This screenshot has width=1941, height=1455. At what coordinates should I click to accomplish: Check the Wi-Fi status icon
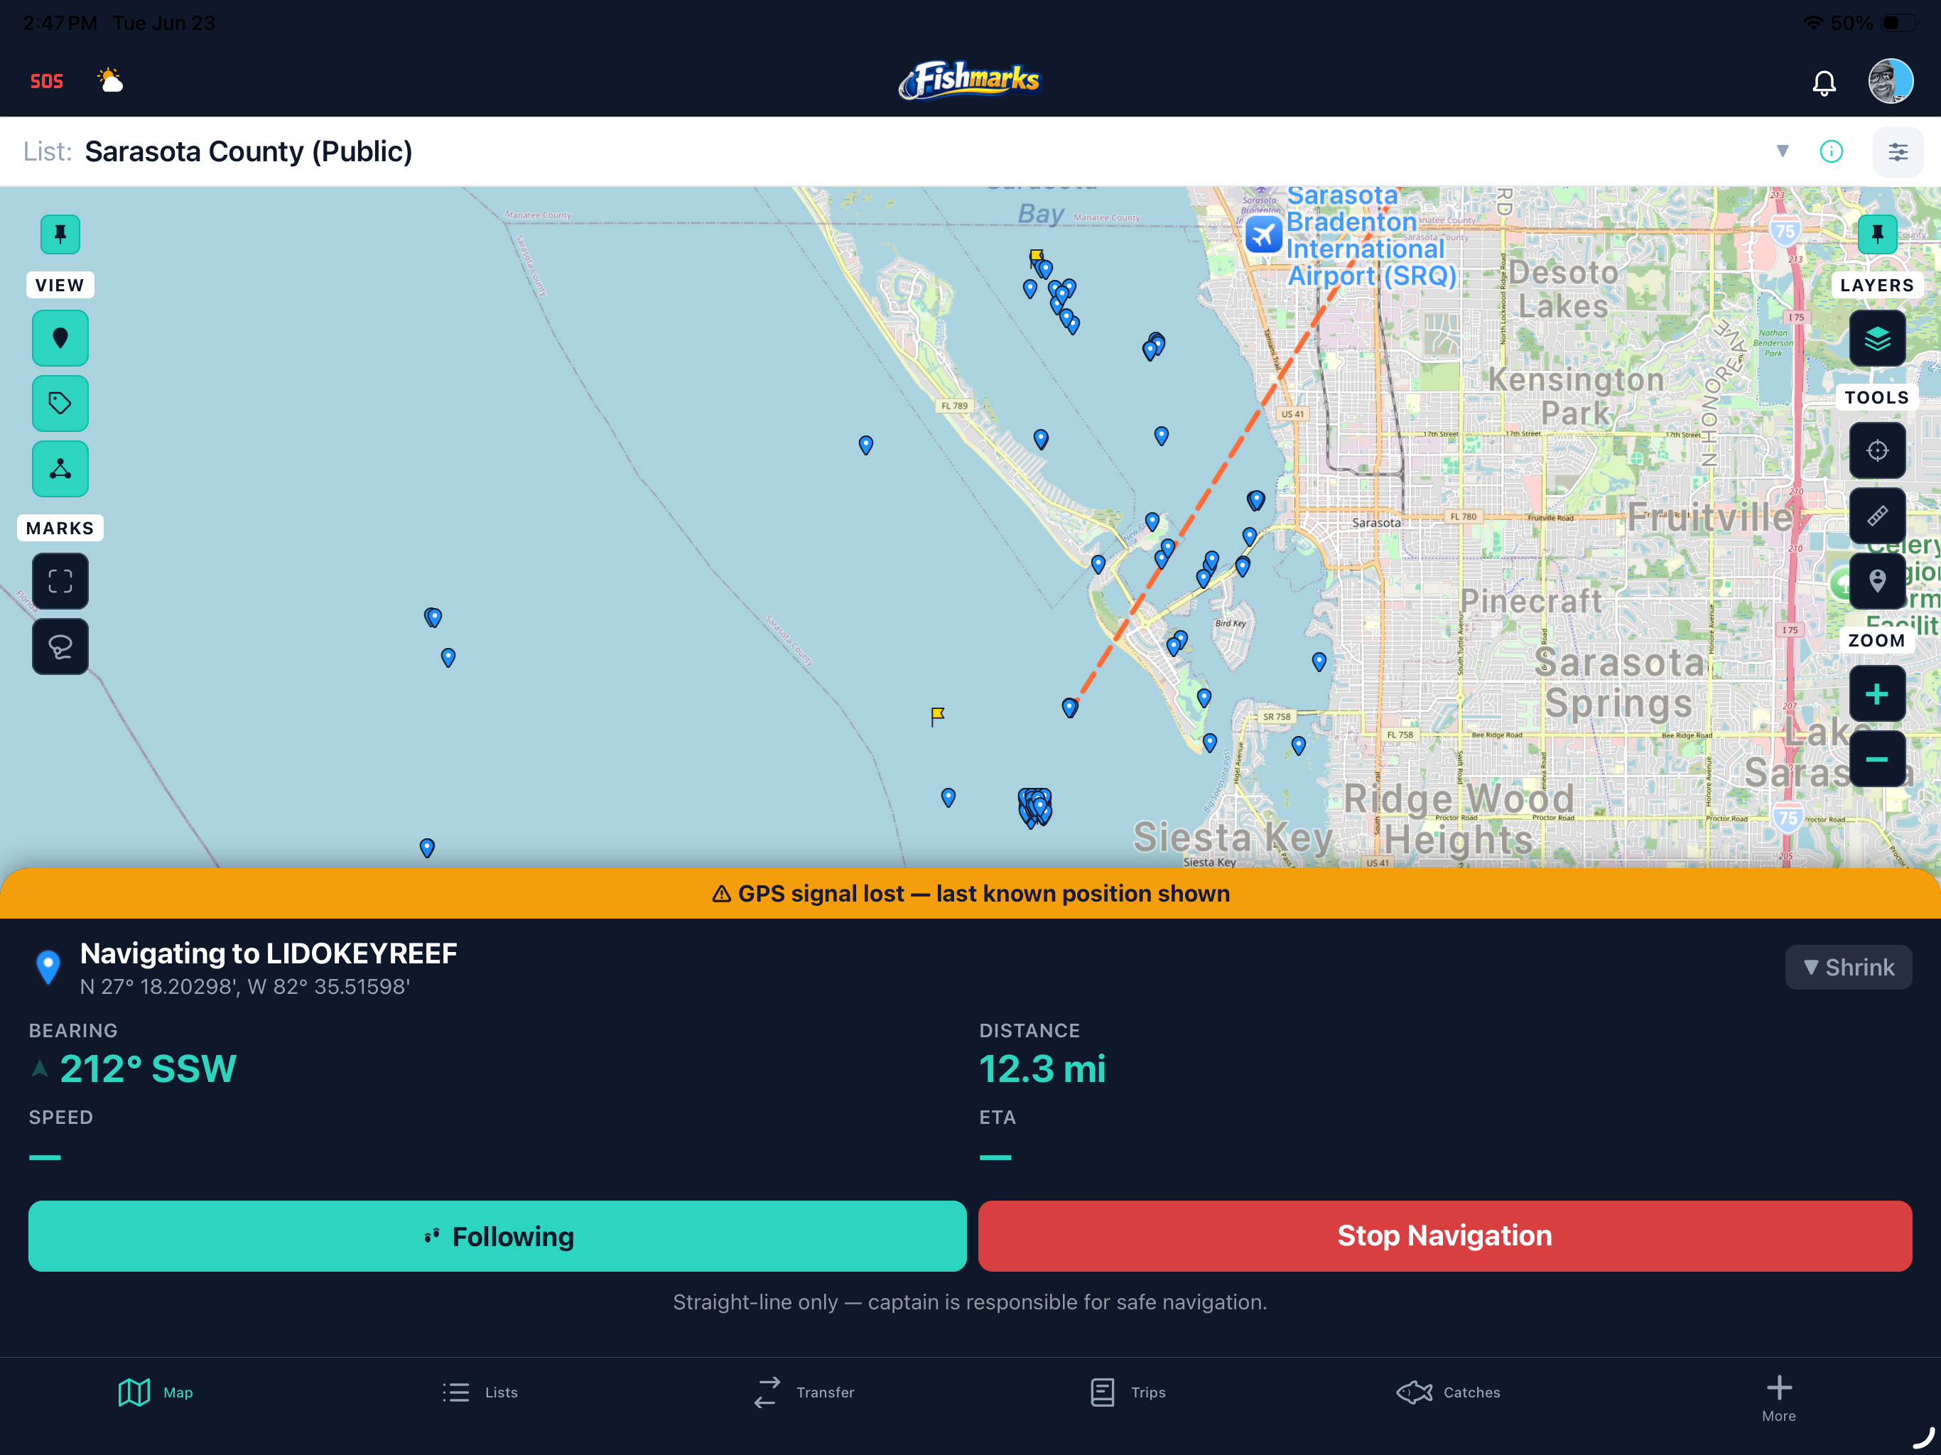(x=1813, y=23)
